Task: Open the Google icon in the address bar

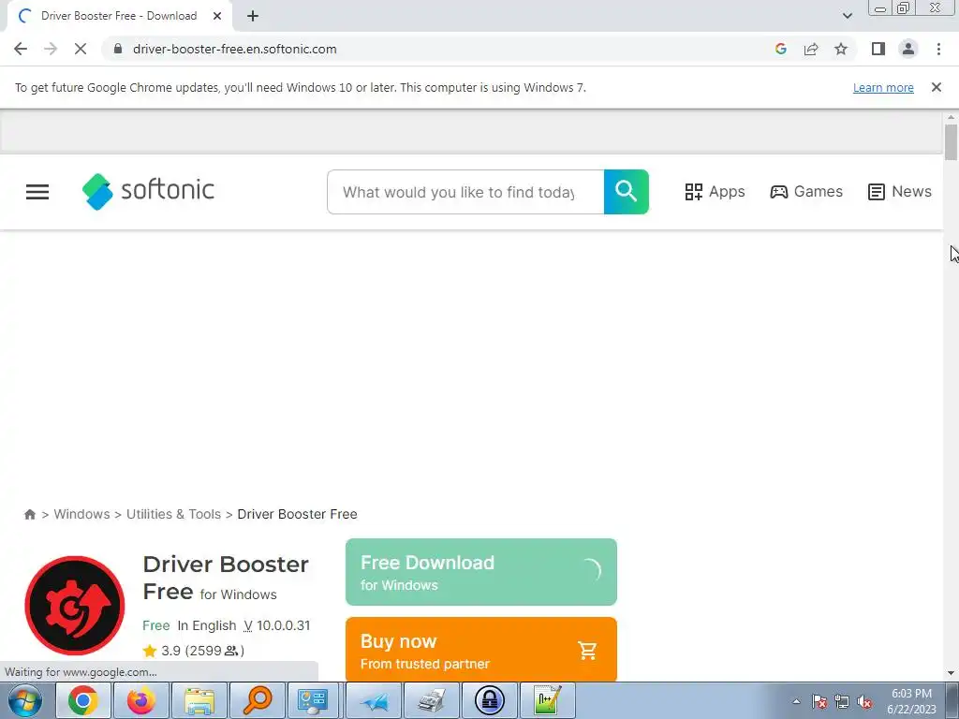Action: point(780,49)
